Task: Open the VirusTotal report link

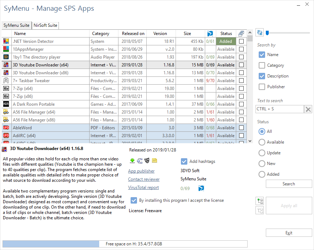Action: point(143,187)
